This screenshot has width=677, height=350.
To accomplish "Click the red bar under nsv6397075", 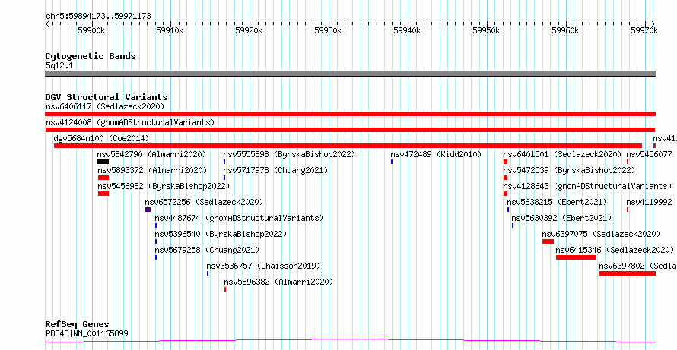I will [x=548, y=241].
